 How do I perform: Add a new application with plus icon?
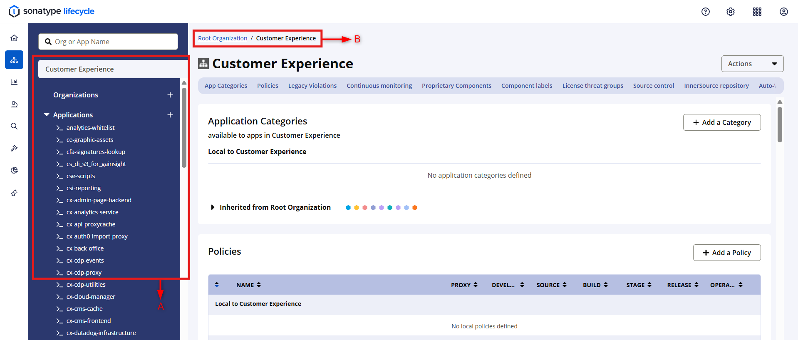click(x=170, y=115)
